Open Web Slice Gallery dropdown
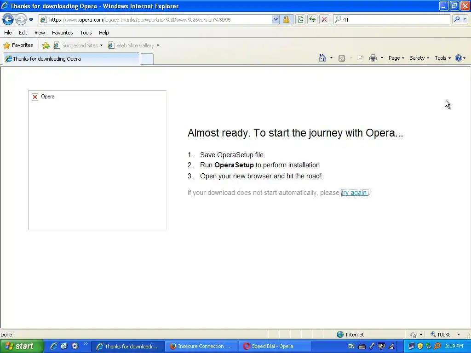The image size is (471, 353). point(134,46)
